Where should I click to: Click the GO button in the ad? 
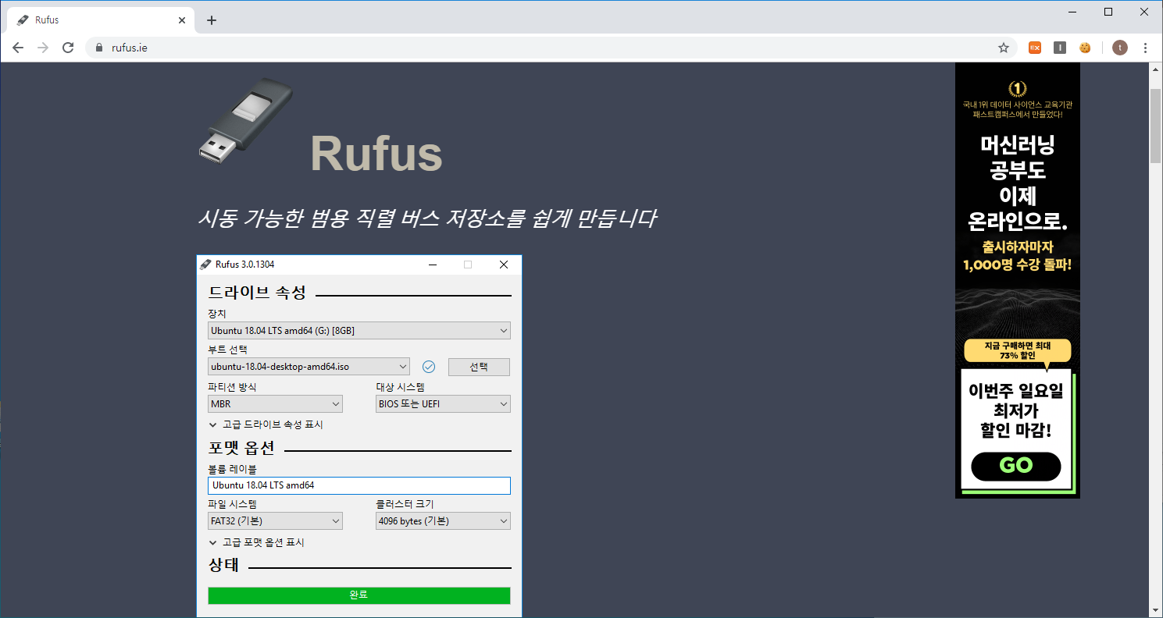pos(1016,467)
